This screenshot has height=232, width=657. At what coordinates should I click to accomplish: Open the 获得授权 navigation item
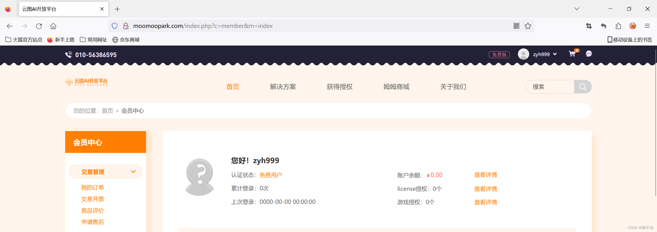[340, 87]
